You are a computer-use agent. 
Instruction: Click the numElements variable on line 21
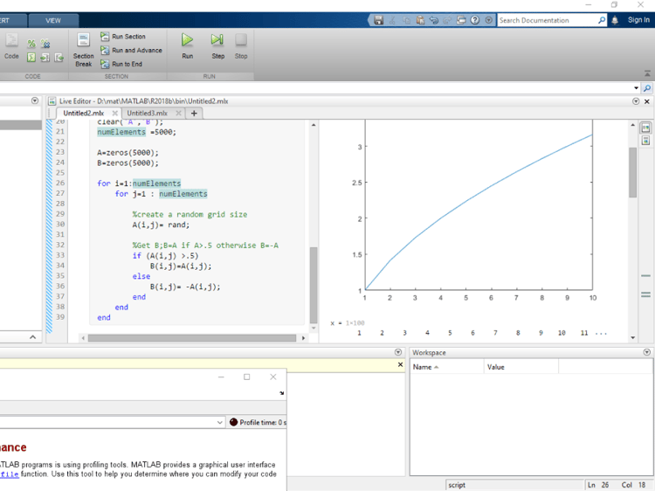click(121, 132)
